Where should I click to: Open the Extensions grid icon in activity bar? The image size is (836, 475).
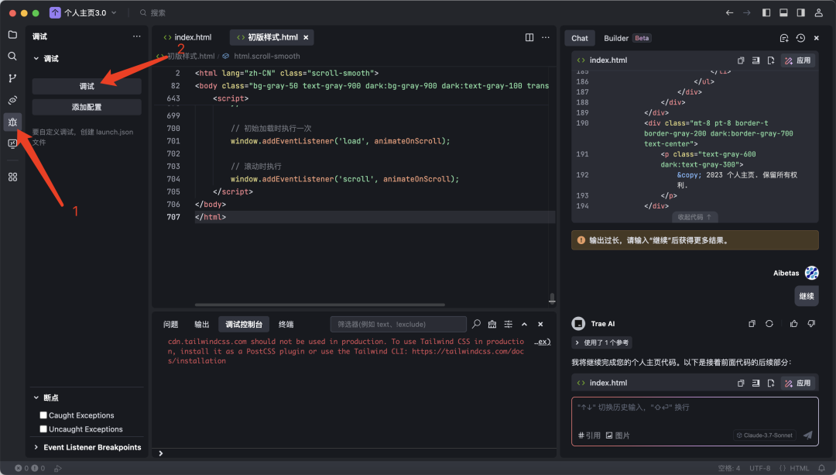[12, 177]
